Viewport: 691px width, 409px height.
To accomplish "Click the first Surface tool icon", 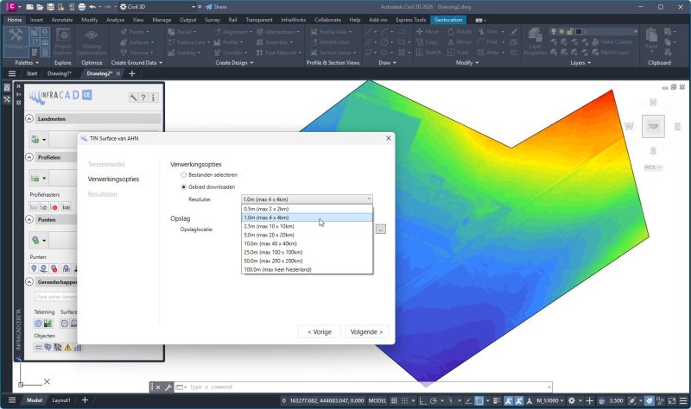I will click(x=65, y=324).
